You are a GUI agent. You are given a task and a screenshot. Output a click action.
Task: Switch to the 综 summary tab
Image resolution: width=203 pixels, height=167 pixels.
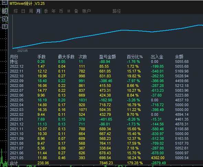(16, 11)
